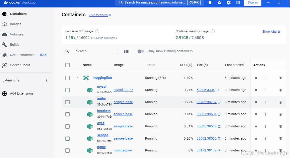Viewport: 290px width, 158px height.
Task: Stop the authx container
Action: pos(256,102)
